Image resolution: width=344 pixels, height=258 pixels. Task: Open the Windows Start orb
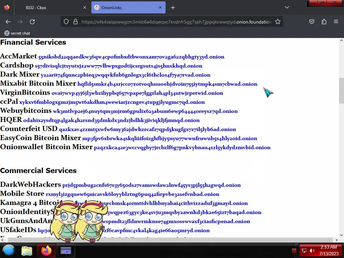coord(8,250)
